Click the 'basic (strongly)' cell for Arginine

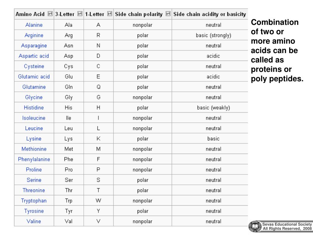[213, 35]
